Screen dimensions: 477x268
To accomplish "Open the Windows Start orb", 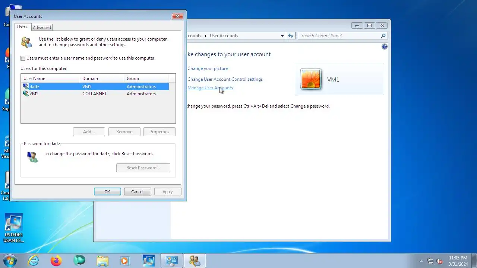I will pos(10,261).
